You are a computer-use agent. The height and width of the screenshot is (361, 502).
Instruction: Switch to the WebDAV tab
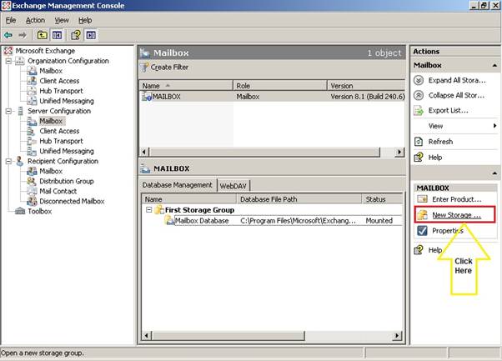pyautogui.click(x=233, y=186)
